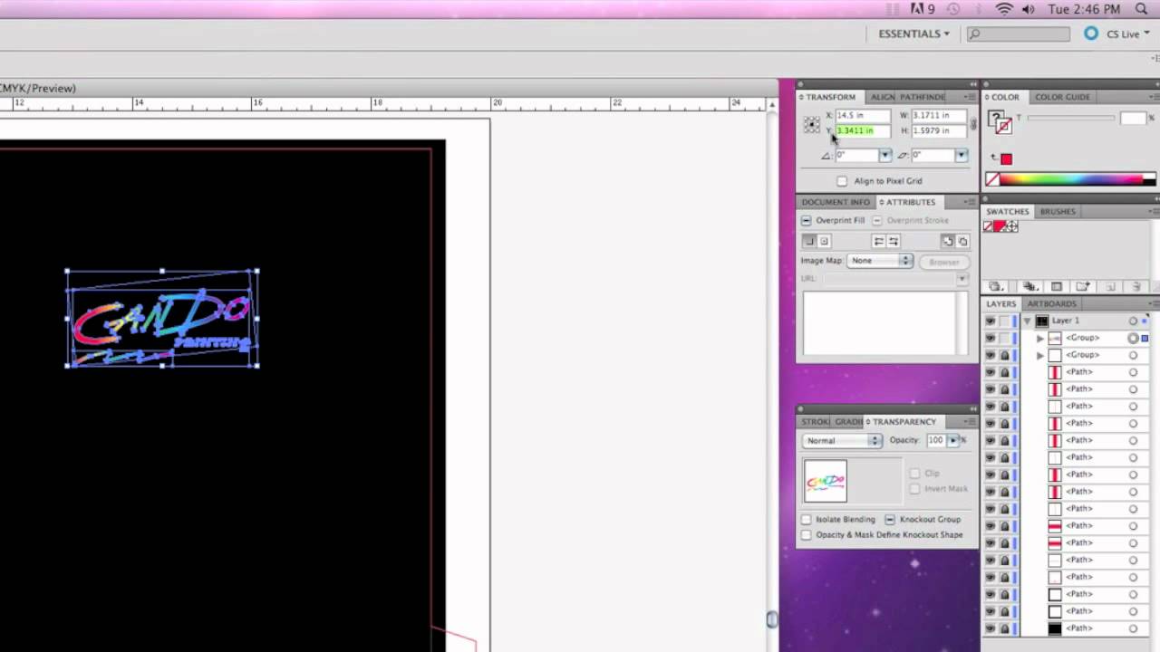The image size is (1160, 652).
Task: Click the X position field in Transform
Action: [x=862, y=116]
